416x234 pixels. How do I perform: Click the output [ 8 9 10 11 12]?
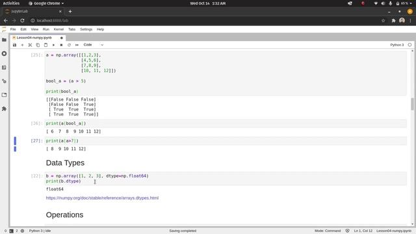(66, 149)
